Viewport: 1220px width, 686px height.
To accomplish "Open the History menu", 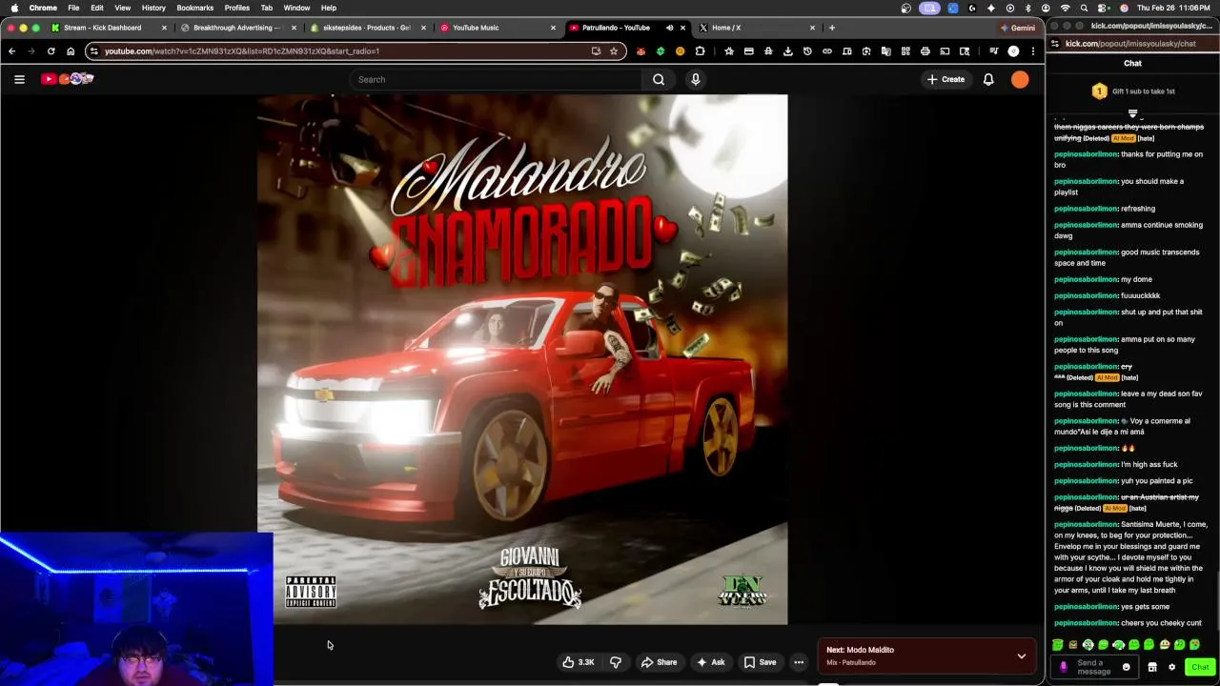I will coord(153,8).
